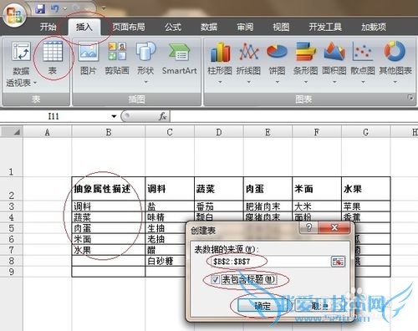Select row 5 header

tap(11, 228)
